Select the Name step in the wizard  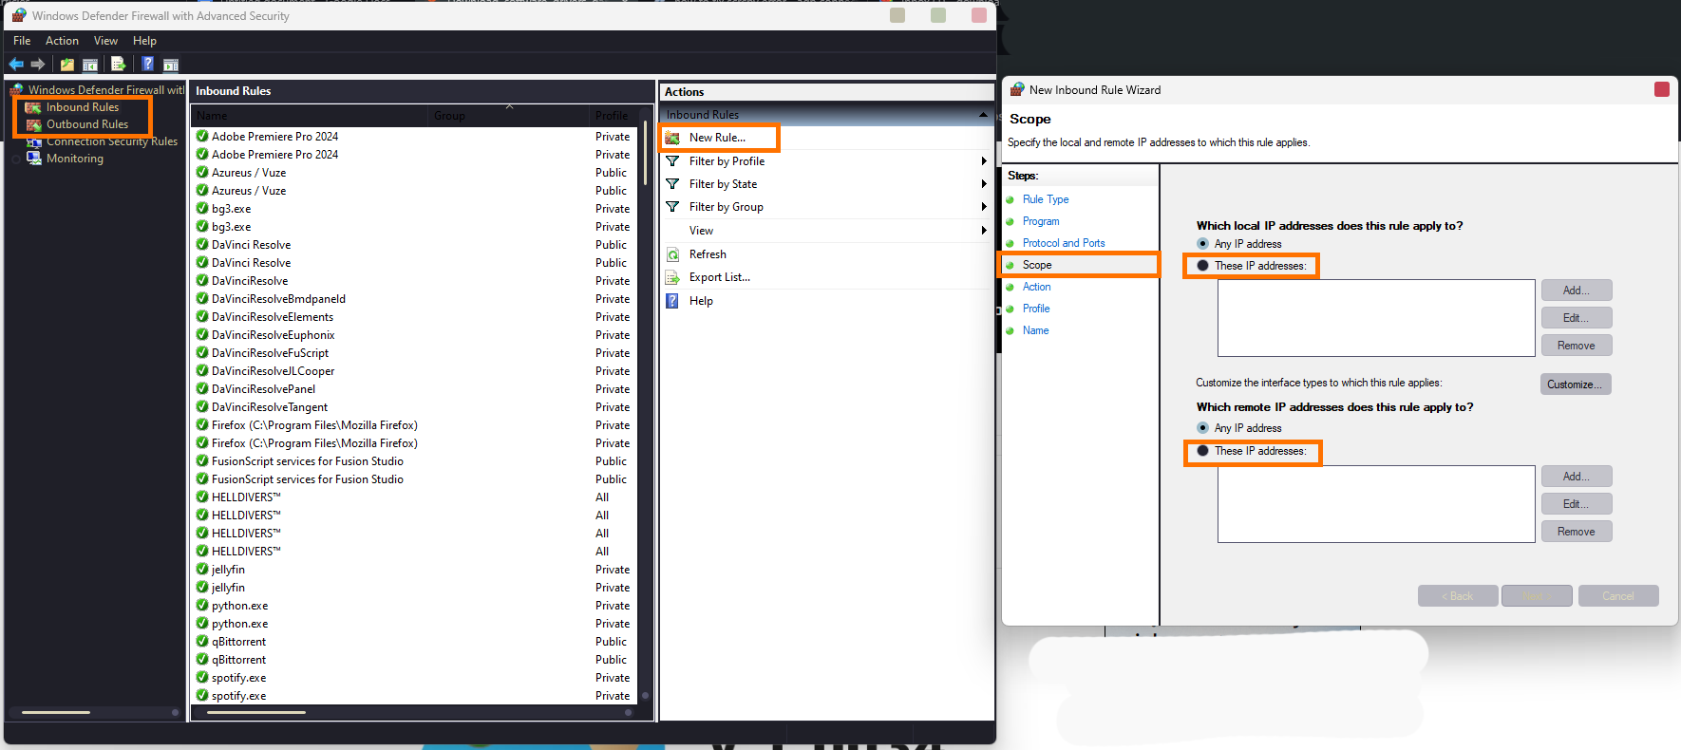coord(1035,330)
